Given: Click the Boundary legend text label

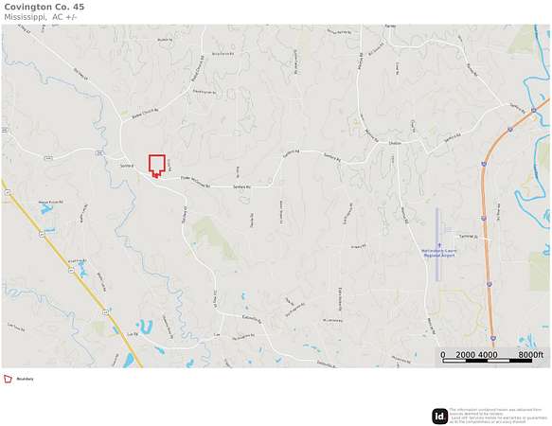Looking at the screenshot, I should pos(25,380).
